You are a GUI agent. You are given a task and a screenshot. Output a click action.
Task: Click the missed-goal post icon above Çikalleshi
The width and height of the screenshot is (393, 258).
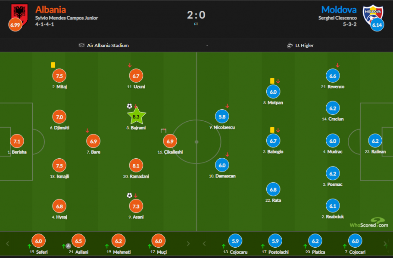[163, 130]
